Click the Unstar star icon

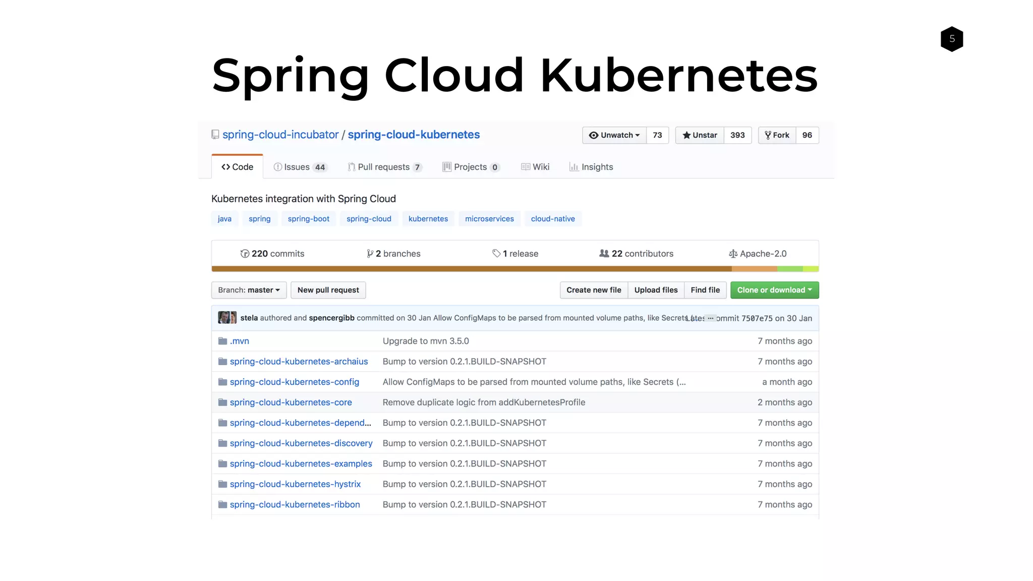pos(686,135)
